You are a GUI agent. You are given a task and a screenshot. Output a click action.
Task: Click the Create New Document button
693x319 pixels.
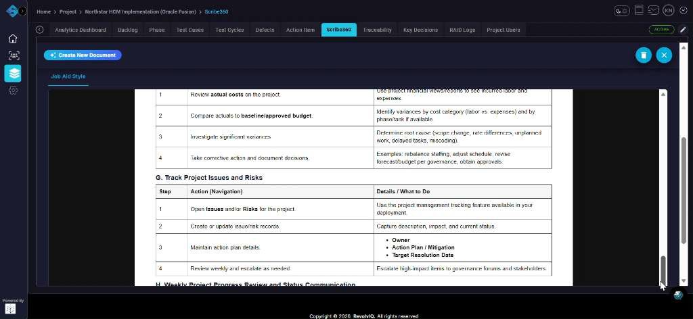[83, 55]
